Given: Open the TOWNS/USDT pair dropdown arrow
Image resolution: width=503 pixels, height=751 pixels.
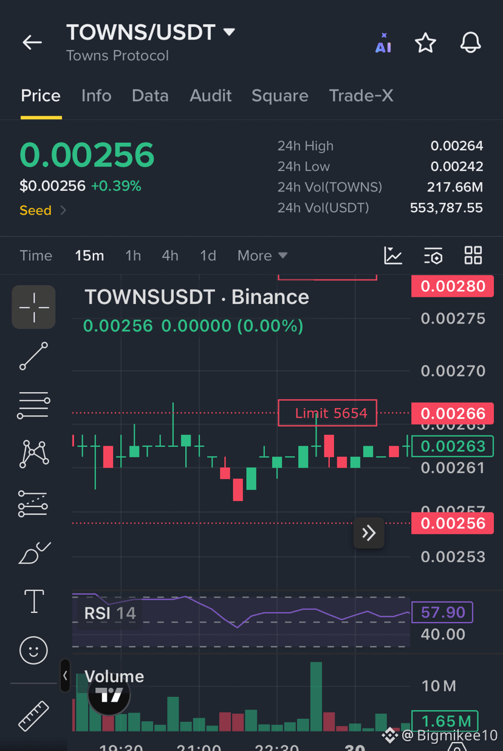Looking at the screenshot, I should click(229, 32).
